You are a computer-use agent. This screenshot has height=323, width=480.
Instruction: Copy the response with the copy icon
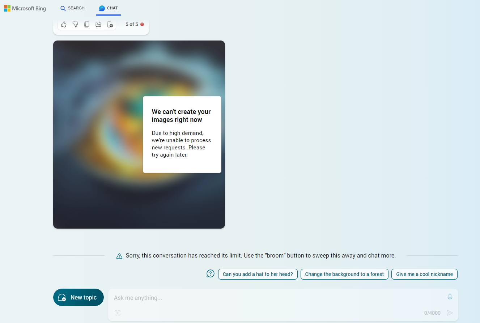(87, 24)
